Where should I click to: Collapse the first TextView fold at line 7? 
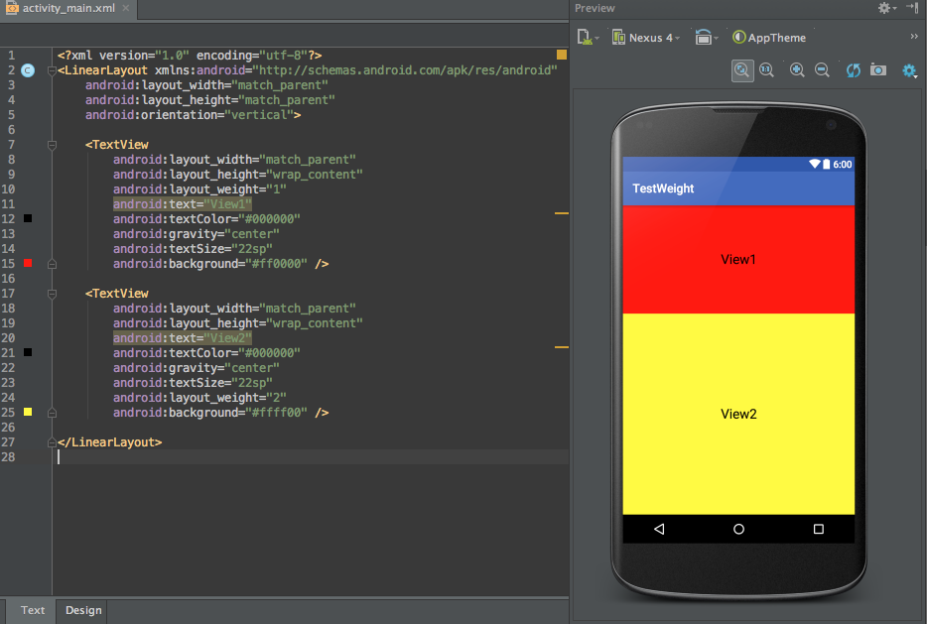point(52,145)
